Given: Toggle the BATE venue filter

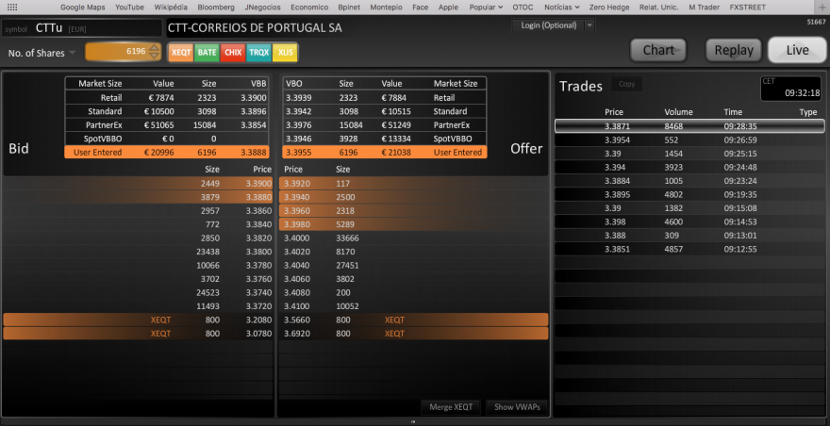Looking at the screenshot, I should tap(207, 53).
